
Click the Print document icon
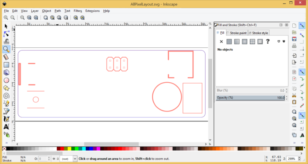click(x=294, y=46)
